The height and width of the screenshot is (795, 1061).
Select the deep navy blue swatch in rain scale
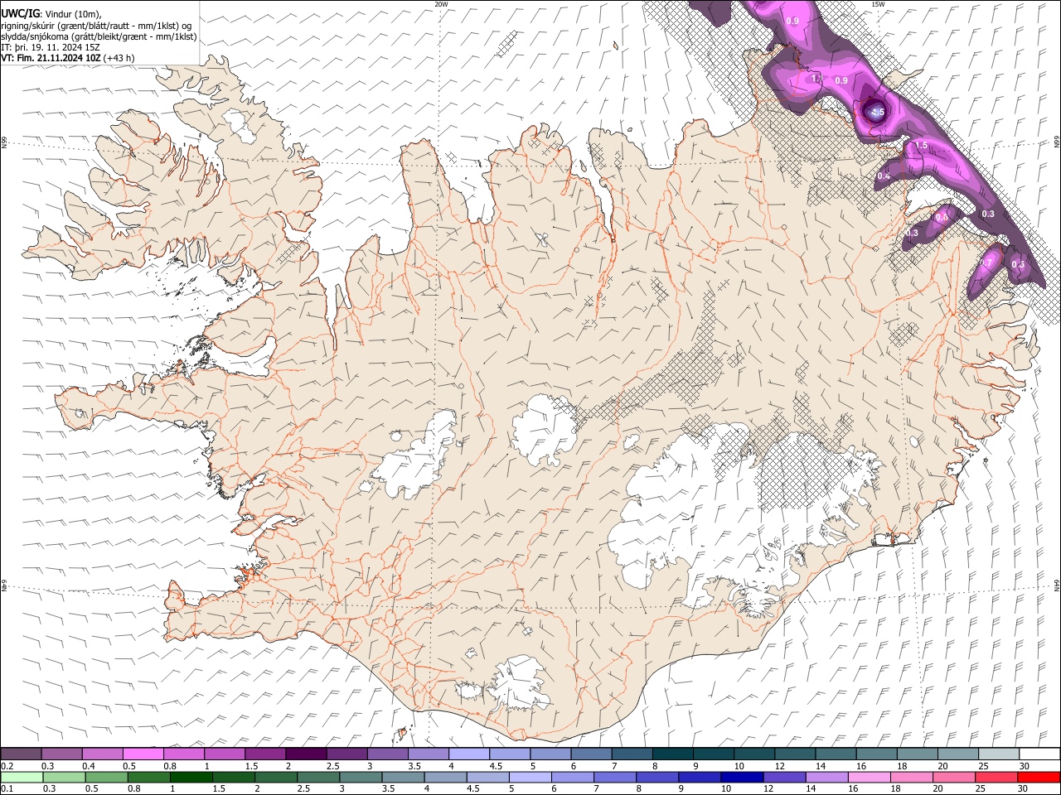coord(741,777)
